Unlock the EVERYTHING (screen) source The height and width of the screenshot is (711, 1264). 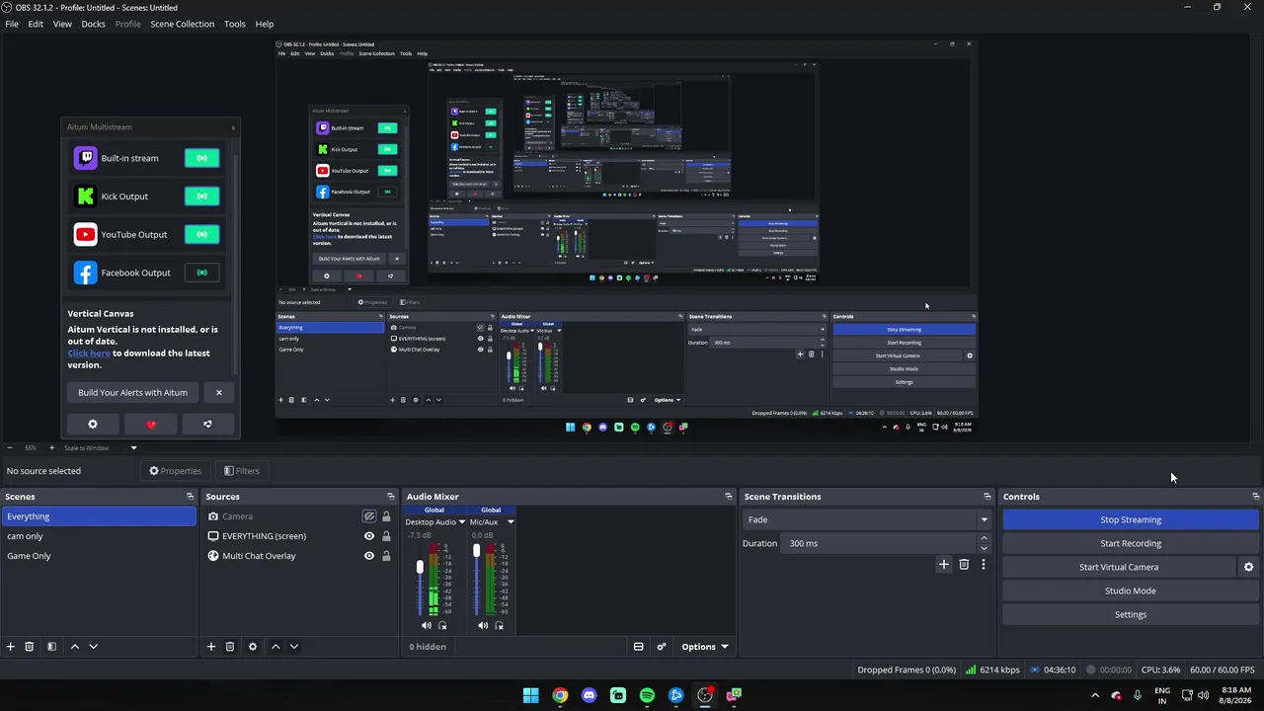pos(386,536)
